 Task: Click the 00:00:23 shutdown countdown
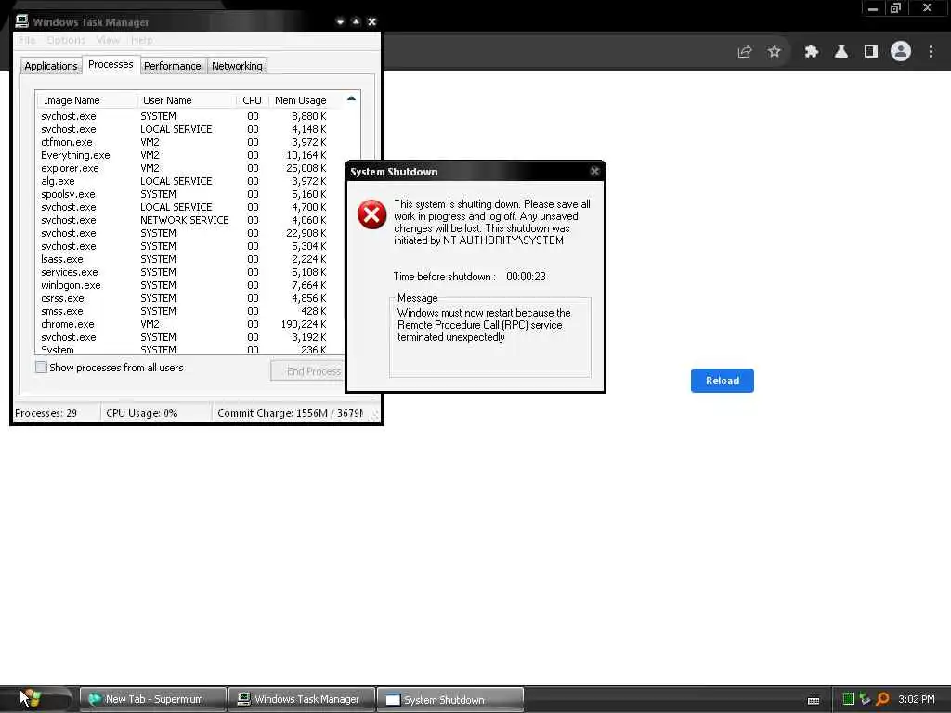pyautogui.click(x=526, y=277)
